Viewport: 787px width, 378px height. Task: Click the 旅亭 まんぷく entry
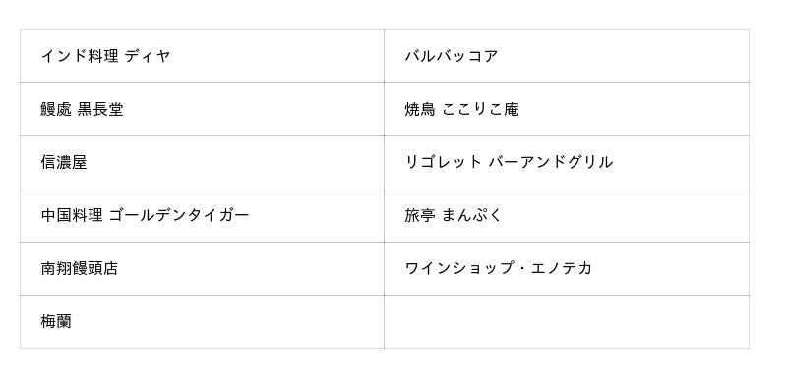[454, 215]
